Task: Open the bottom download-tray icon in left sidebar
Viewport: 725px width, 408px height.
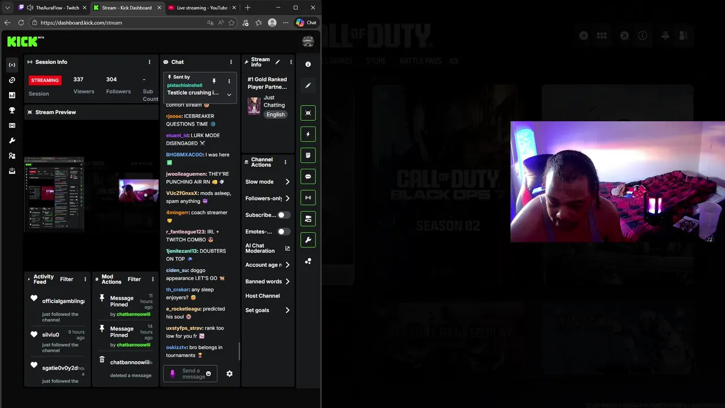Action: [x=12, y=171]
